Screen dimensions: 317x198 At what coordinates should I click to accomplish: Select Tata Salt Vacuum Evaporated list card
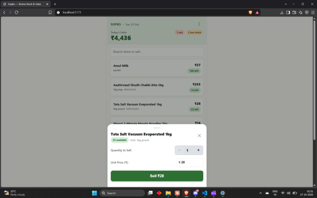tap(157, 106)
